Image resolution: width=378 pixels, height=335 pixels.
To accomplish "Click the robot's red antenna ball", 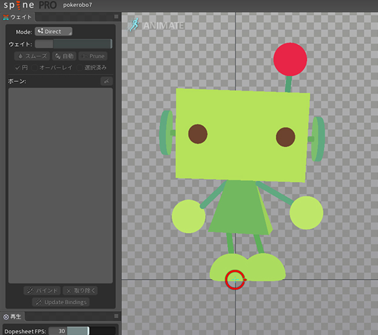I will pos(290,60).
